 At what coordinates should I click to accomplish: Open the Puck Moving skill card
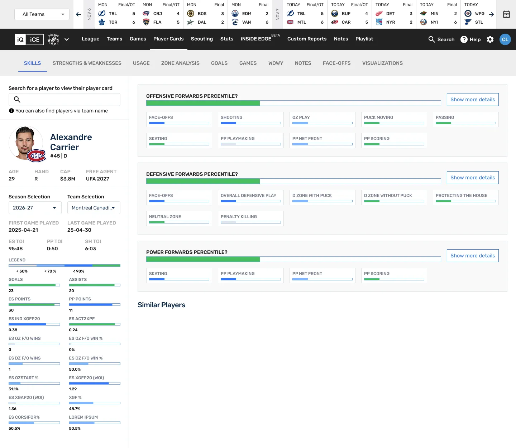pos(394,120)
